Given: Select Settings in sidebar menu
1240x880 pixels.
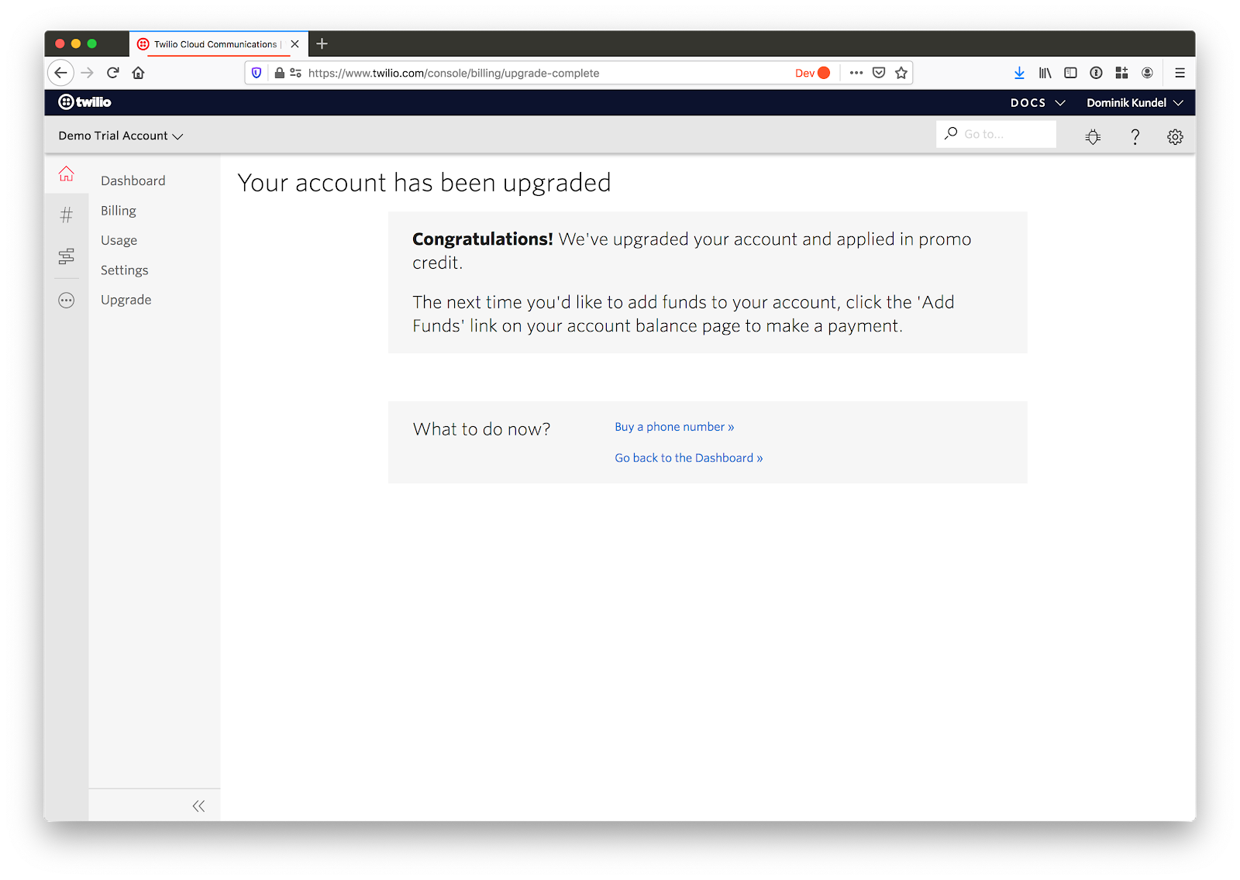Looking at the screenshot, I should (x=124, y=270).
